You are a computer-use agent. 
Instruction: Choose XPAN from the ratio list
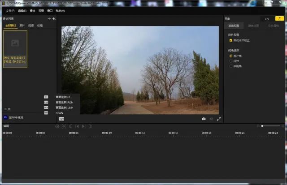pos(60,113)
